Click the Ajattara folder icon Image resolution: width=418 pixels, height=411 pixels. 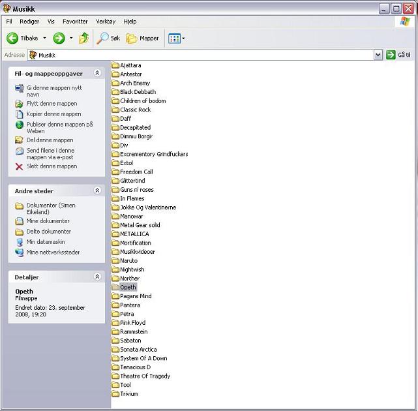115,65
